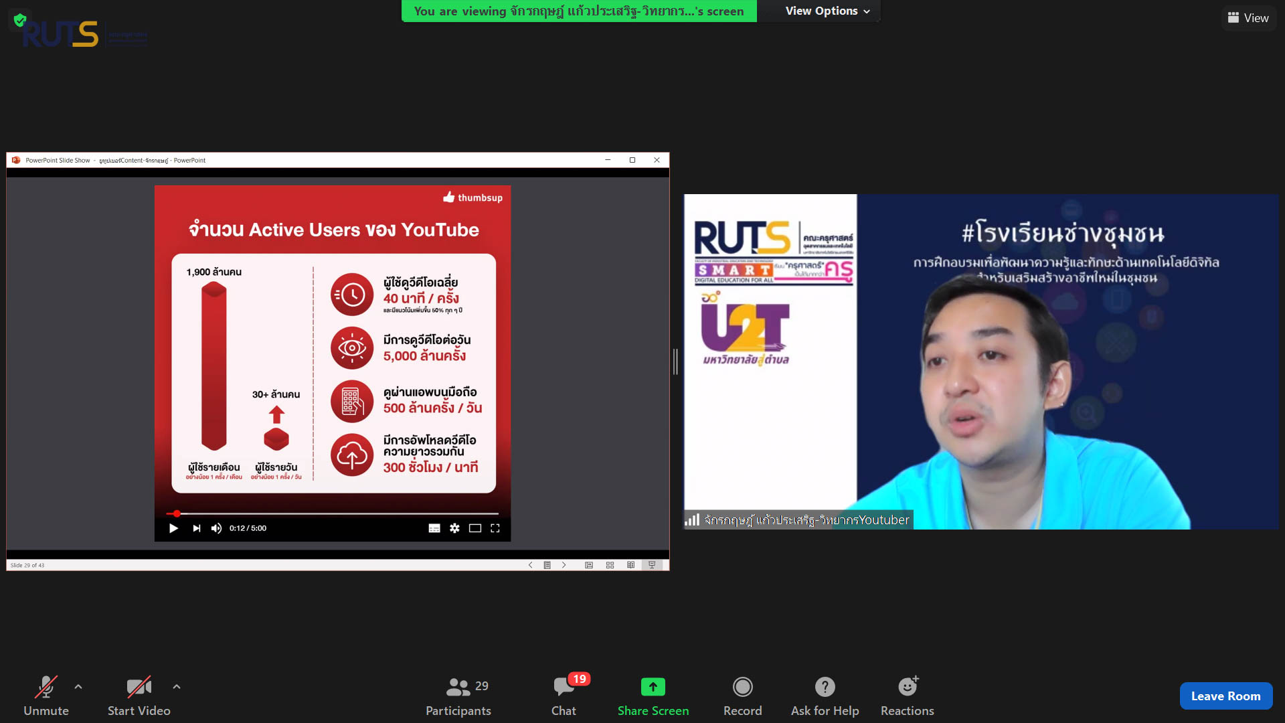Screen dimensions: 1285x723
Task: Click the signal strength icon on speaker video
Action: coord(692,519)
